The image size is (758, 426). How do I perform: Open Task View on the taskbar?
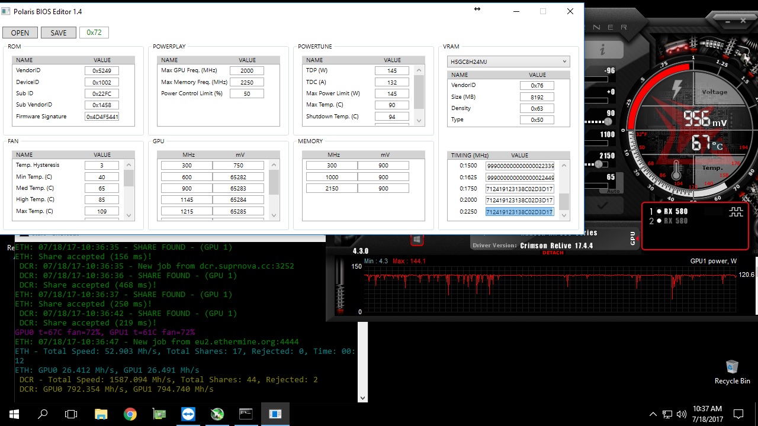pyautogui.click(x=71, y=414)
